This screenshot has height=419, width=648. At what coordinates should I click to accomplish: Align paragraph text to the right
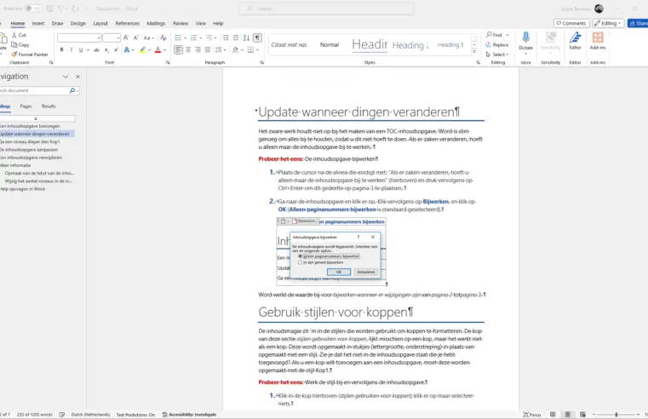pyautogui.click(x=198, y=49)
